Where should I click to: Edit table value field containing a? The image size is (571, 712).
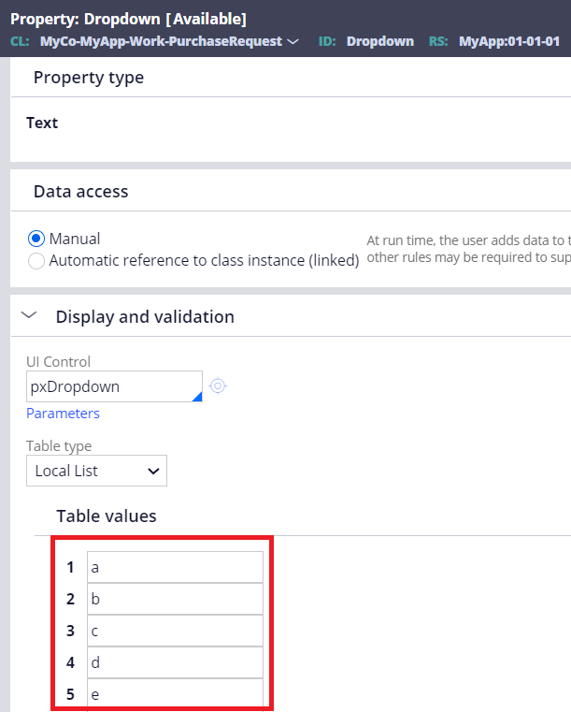click(175, 567)
